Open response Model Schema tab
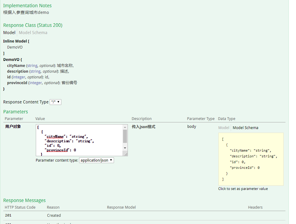Image resolution: width=296 pixels, height=224 pixels. 33,33
